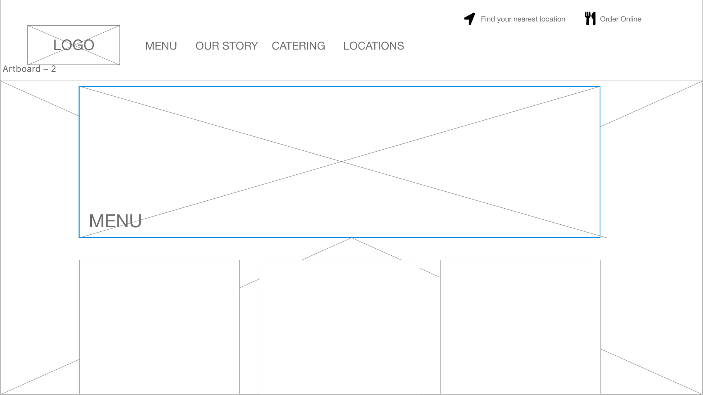Screen dimensions: 703x395
Task: Click the fork and knife icon
Action: [x=590, y=18]
